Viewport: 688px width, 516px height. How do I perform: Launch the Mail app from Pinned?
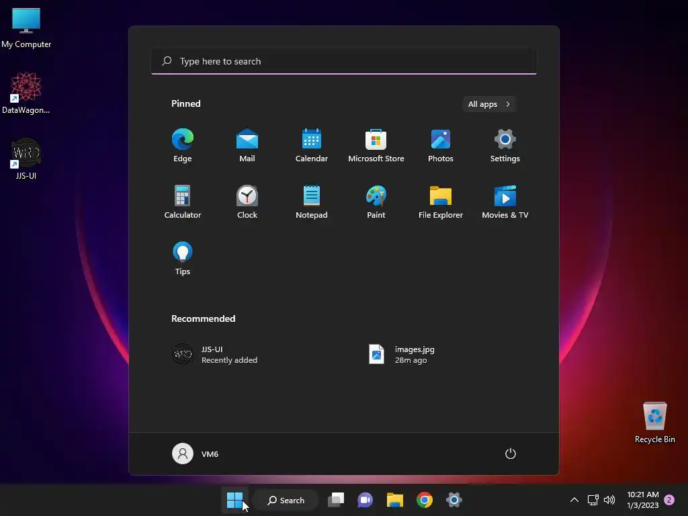click(x=247, y=146)
